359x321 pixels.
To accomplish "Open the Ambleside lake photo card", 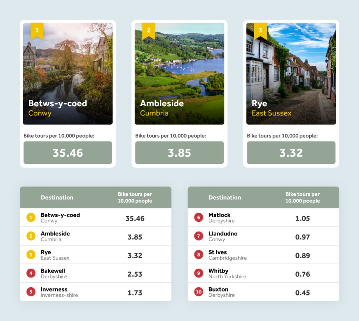I will (x=179, y=74).
